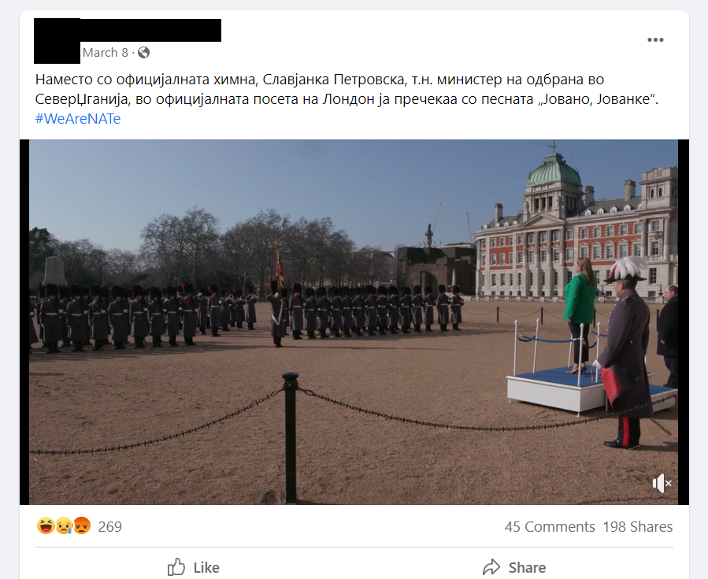Click the March 8 post date
This screenshot has width=708, height=579.
(106, 53)
